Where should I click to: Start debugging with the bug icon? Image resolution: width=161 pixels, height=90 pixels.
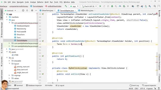[x=112, y=6]
